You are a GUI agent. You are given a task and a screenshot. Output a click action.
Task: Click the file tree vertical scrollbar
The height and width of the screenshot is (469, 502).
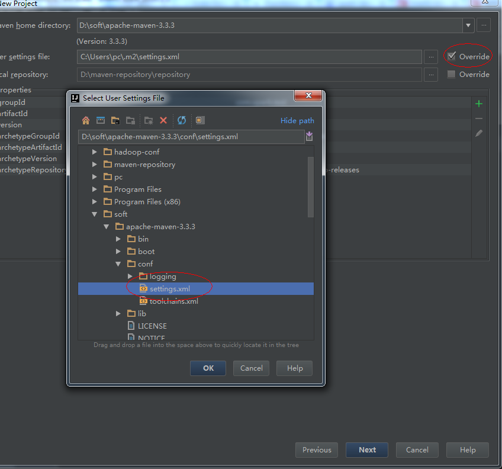coord(310,187)
